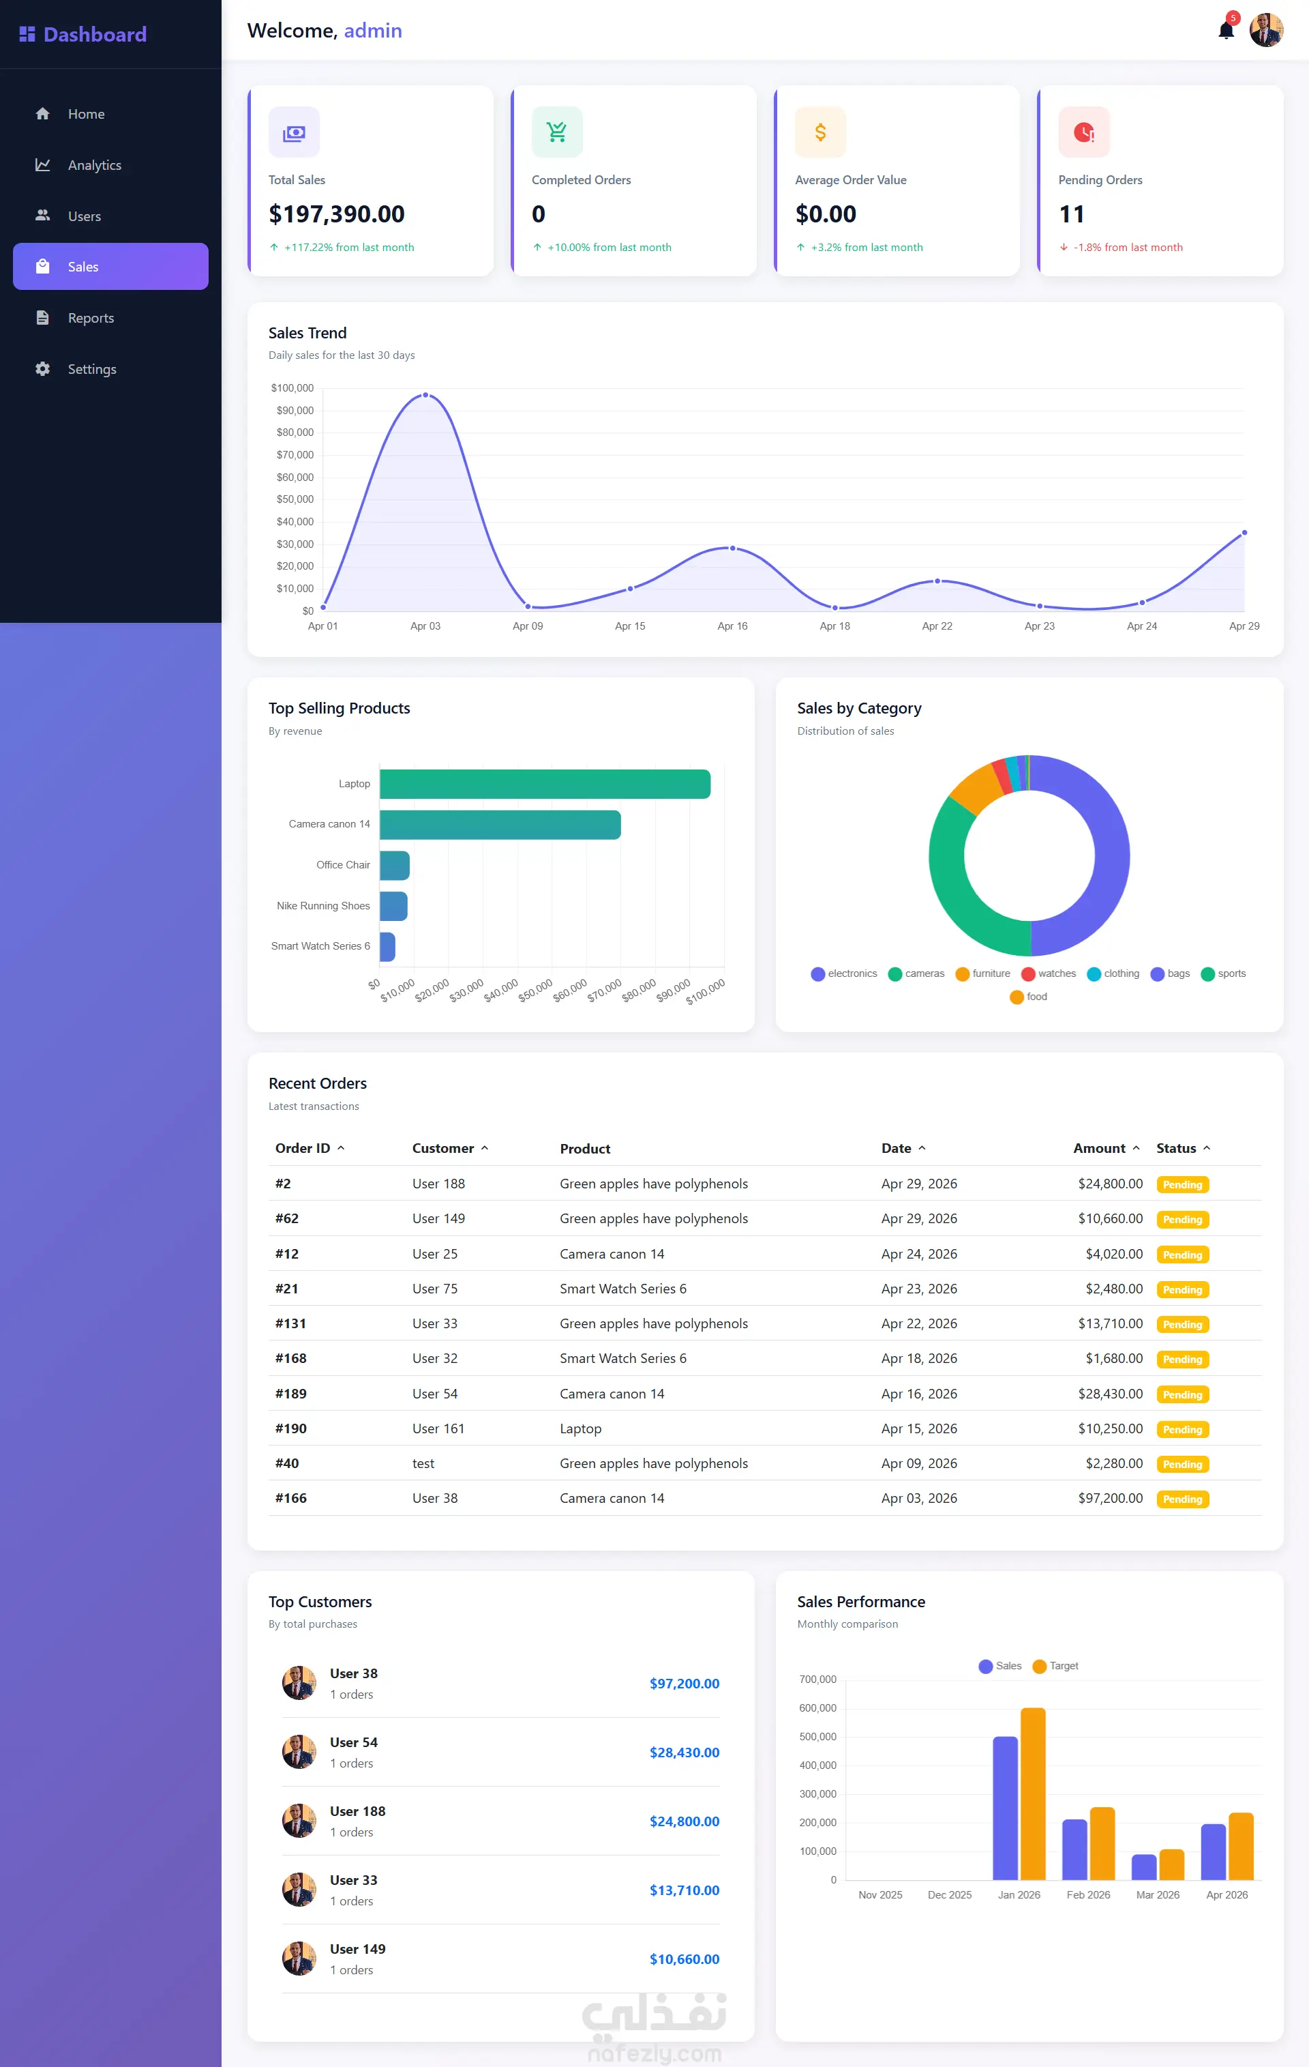Toggle furniture legend item
This screenshot has height=2067, width=1309.
coord(983,973)
